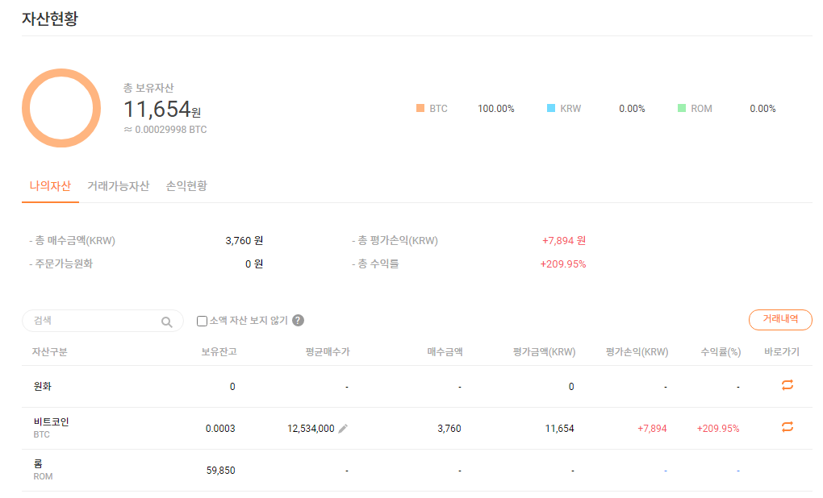Click the search magnifier icon

pyautogui.click(x=166, y=322)
